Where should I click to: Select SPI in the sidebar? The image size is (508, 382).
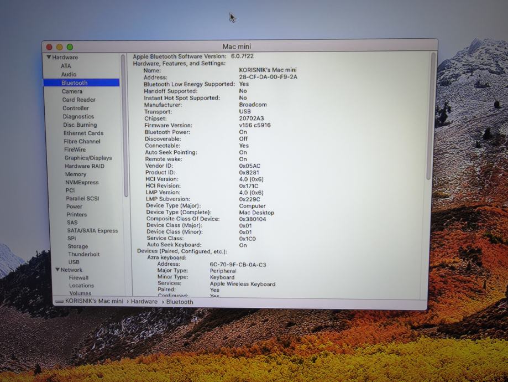(x=72, y=238)
